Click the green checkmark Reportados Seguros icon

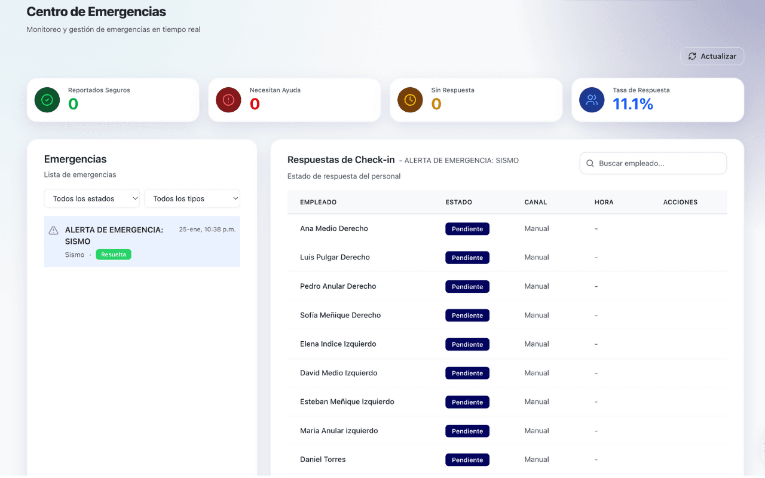click(x=47, y=100)
